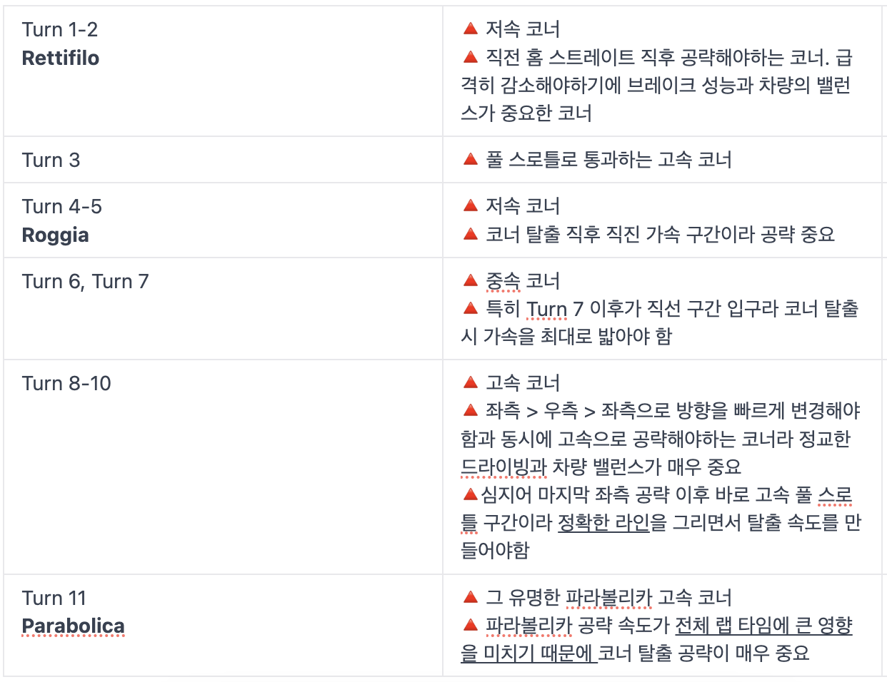Click the red triangle before '특히 Turn 7'

point(470,308)
